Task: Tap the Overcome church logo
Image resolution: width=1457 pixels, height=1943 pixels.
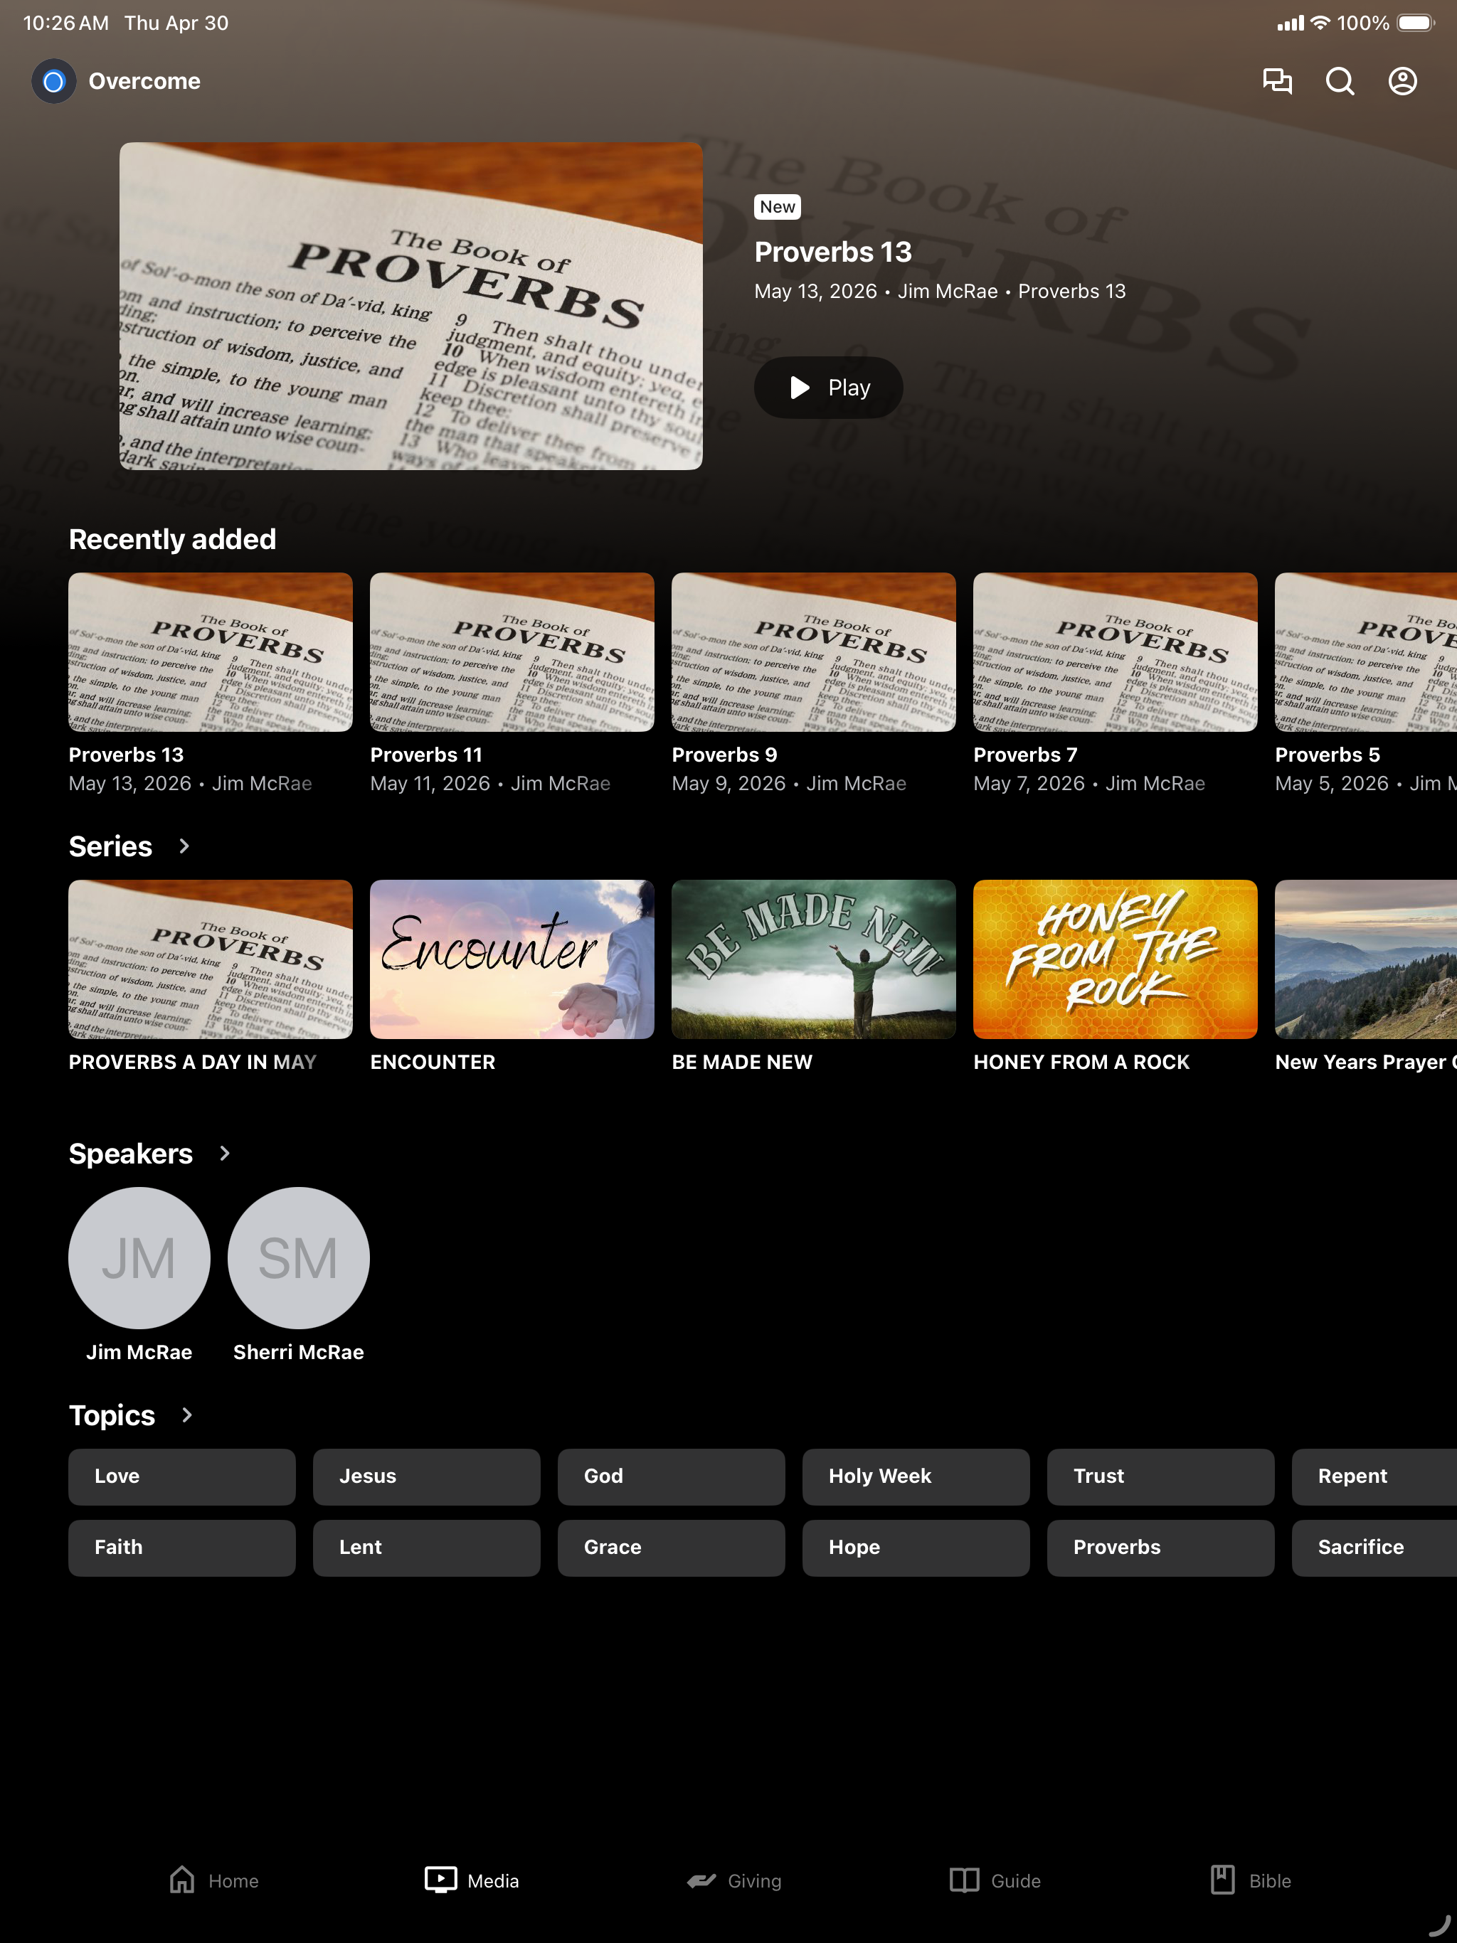Action: (x=53, y=82)
